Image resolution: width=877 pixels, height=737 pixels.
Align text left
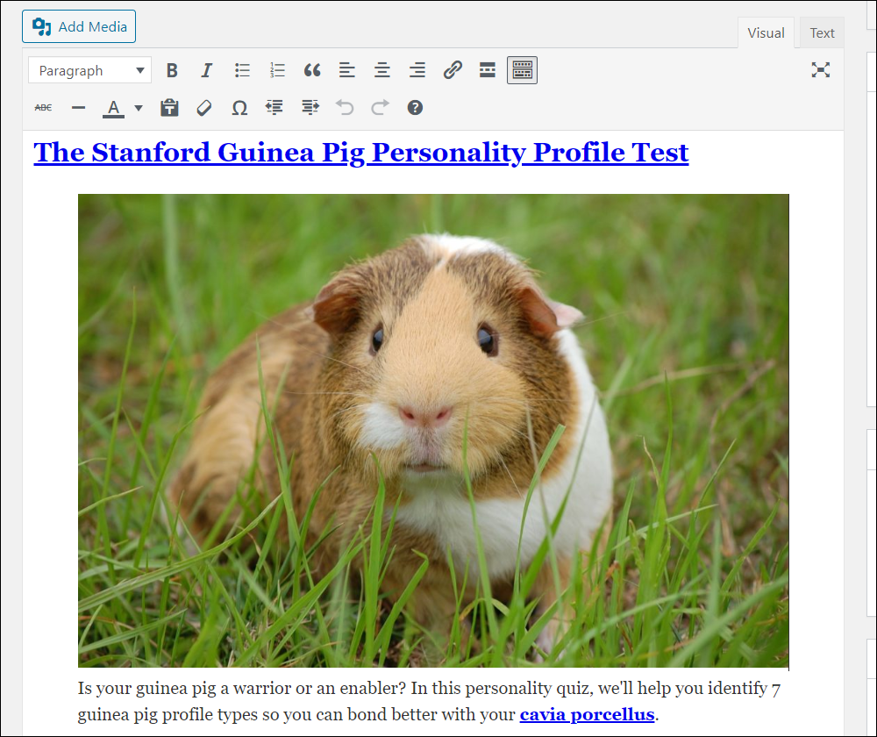(347, 70)
